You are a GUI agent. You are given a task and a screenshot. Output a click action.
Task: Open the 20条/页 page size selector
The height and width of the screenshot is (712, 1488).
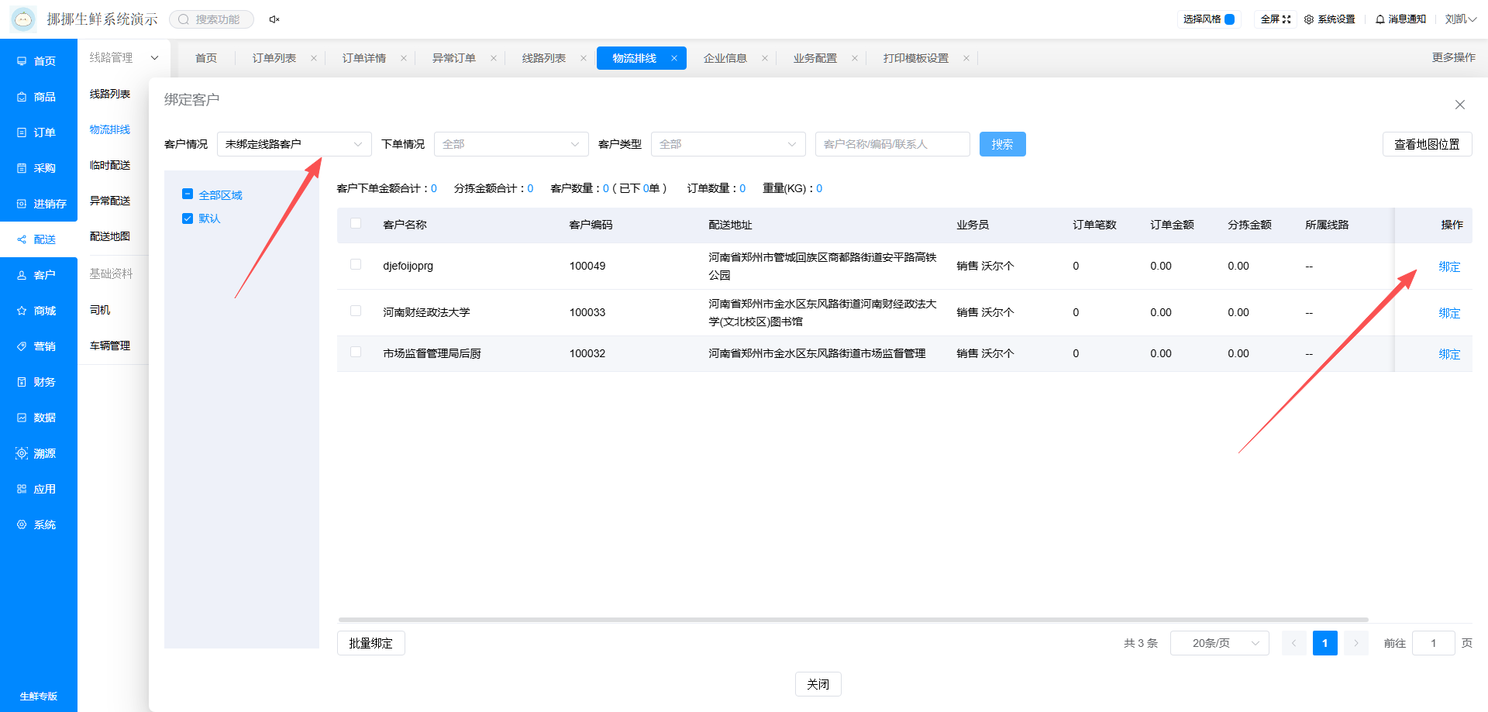1219,643
